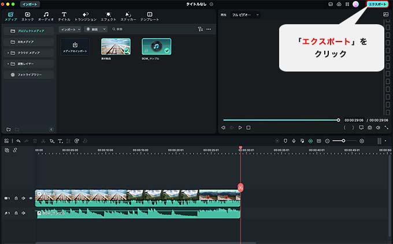Screen dimensions: 393x244
Task: Click the cloud upload icon
Action: click(339, 4)
